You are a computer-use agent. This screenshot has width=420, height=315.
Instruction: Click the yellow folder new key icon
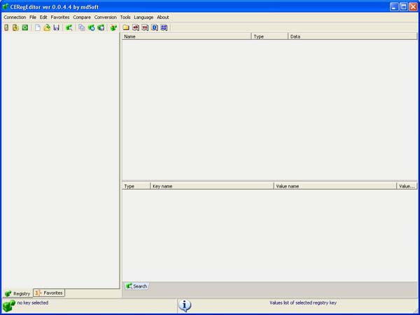[126, 28]
